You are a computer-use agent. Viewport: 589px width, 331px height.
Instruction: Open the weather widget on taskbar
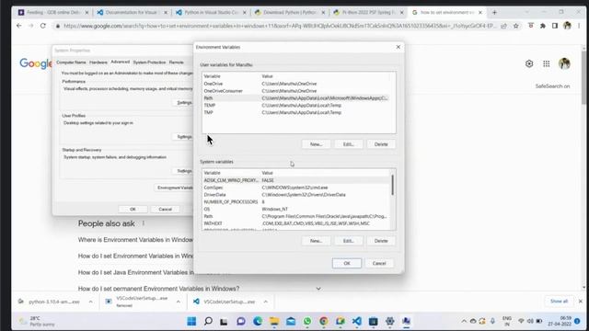pyautogui.click(x=38, y=321)
